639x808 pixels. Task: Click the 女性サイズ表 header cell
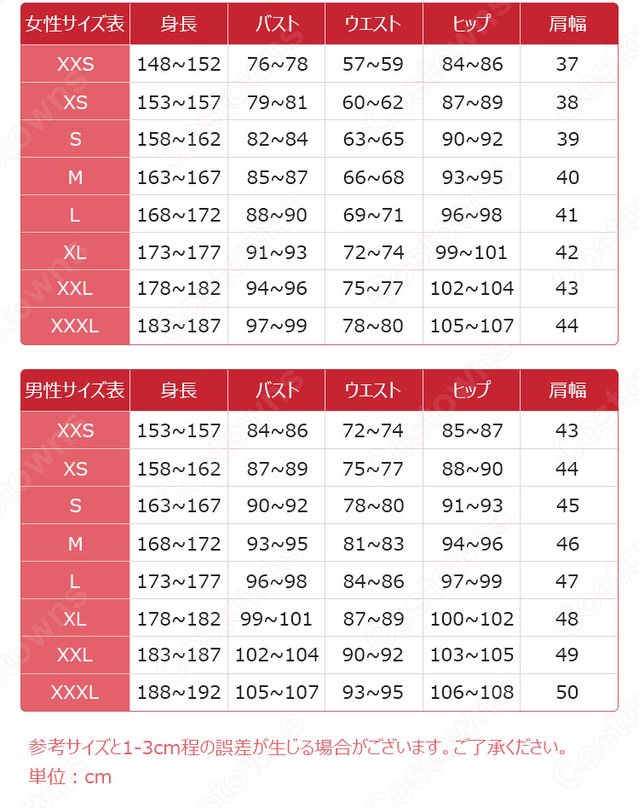click(x=75, y=24)
